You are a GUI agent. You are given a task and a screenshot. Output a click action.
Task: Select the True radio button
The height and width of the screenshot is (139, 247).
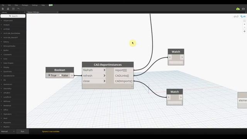click(49, 75)
